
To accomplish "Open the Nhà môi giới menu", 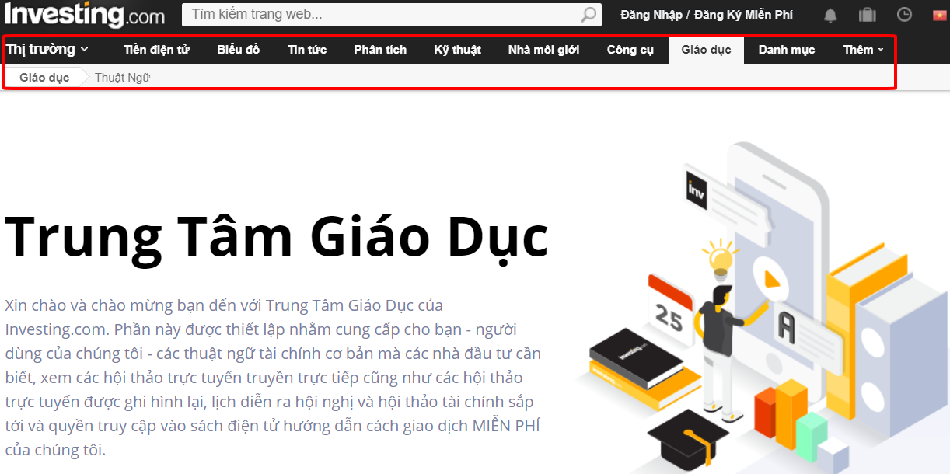I will pos(543,50).
